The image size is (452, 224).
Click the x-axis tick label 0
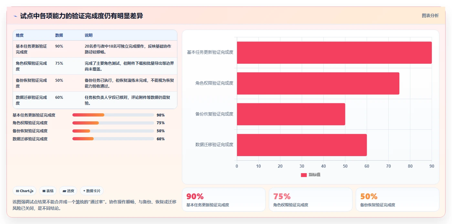pyautogui.click(x=237, y=166)
